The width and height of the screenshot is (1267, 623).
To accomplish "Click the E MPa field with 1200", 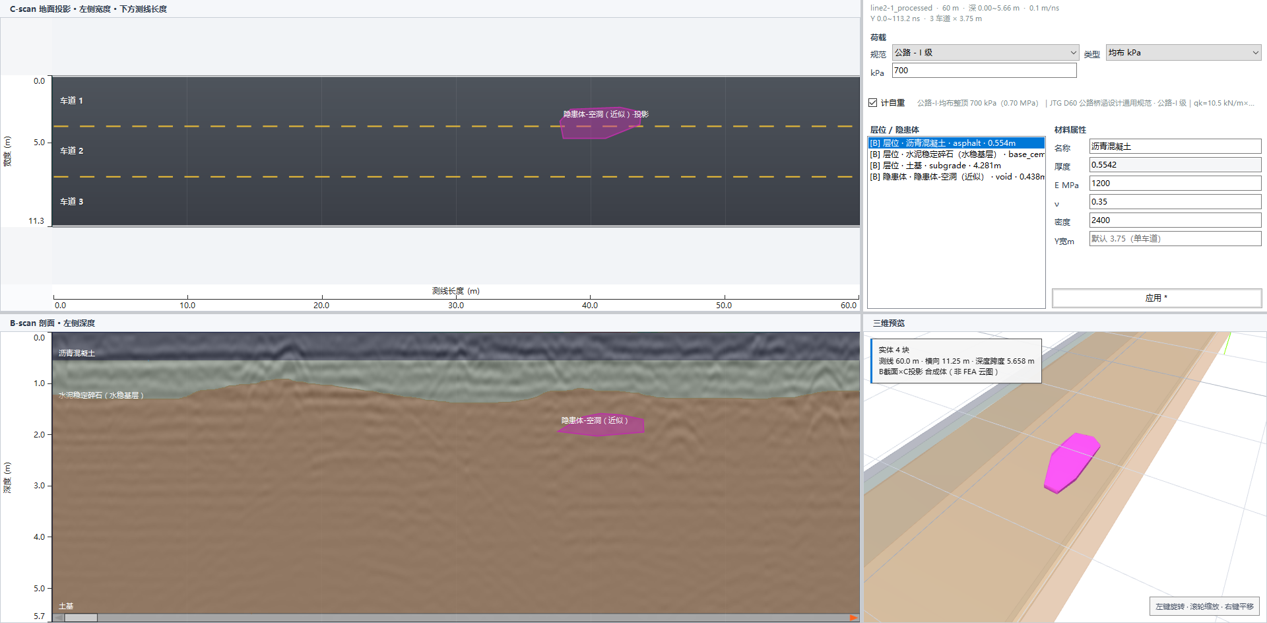I will pos(1175,183).
